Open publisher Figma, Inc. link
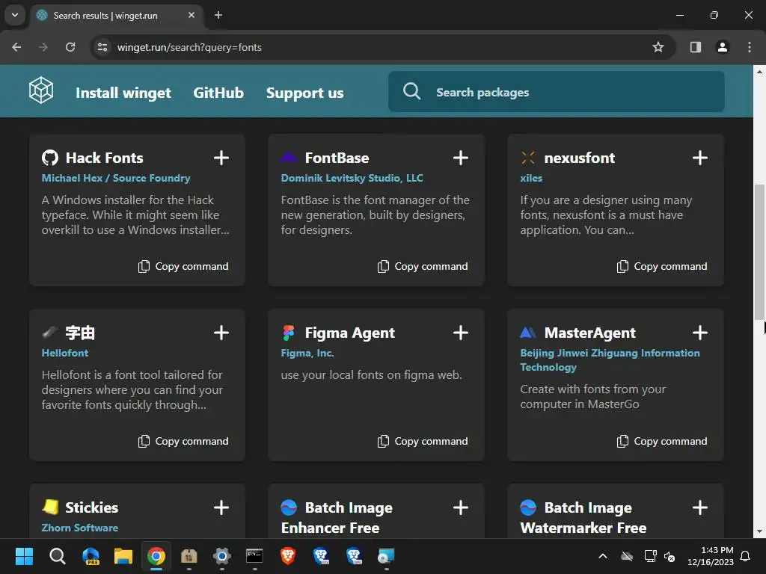The width and height of the screenshot is (766, 574). 307,353
